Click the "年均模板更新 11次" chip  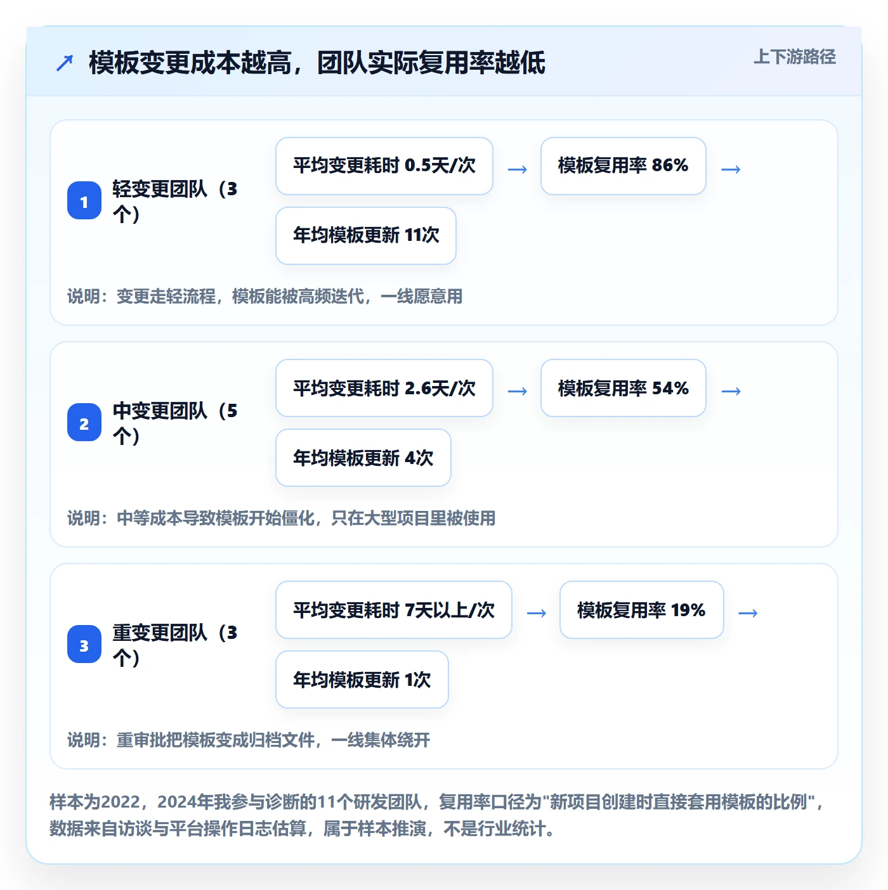click(366, 236)
